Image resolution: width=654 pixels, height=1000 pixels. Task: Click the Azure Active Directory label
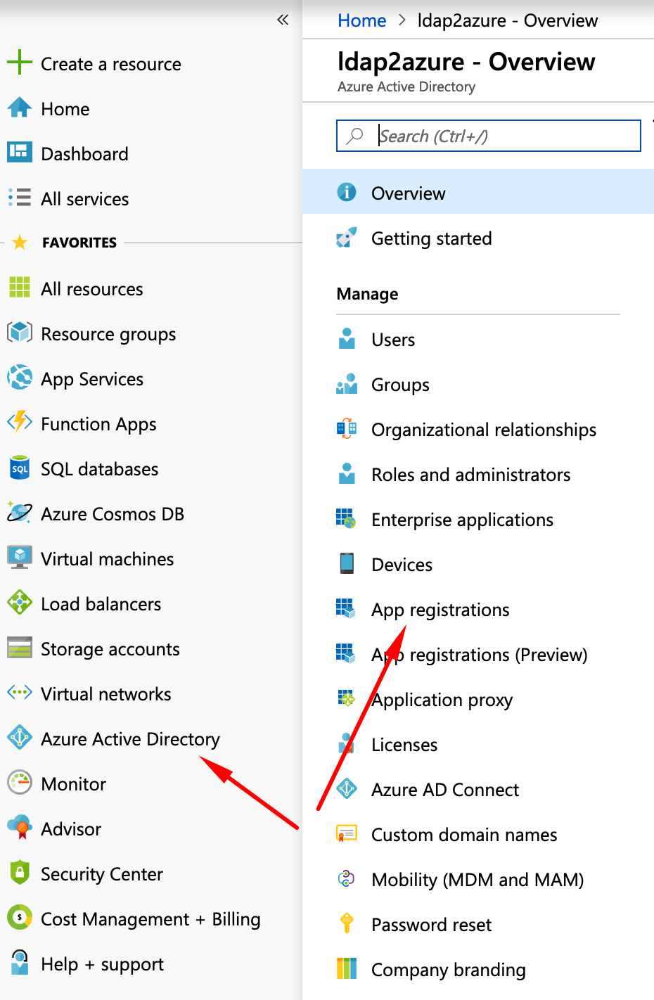[130, 739]
